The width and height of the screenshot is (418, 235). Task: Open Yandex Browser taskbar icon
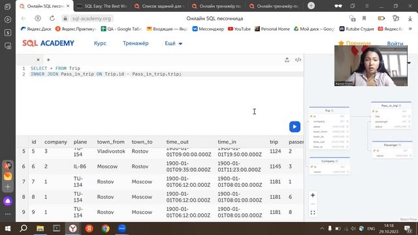72,228
